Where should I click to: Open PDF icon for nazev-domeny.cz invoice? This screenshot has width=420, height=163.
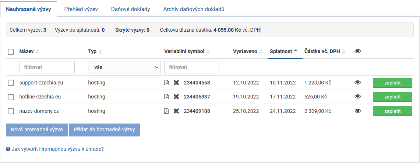coord(166,111)
